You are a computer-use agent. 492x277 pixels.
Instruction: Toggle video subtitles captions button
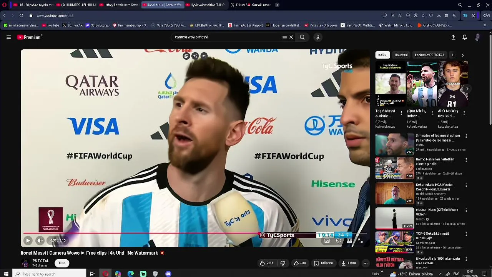pos(327,241)
